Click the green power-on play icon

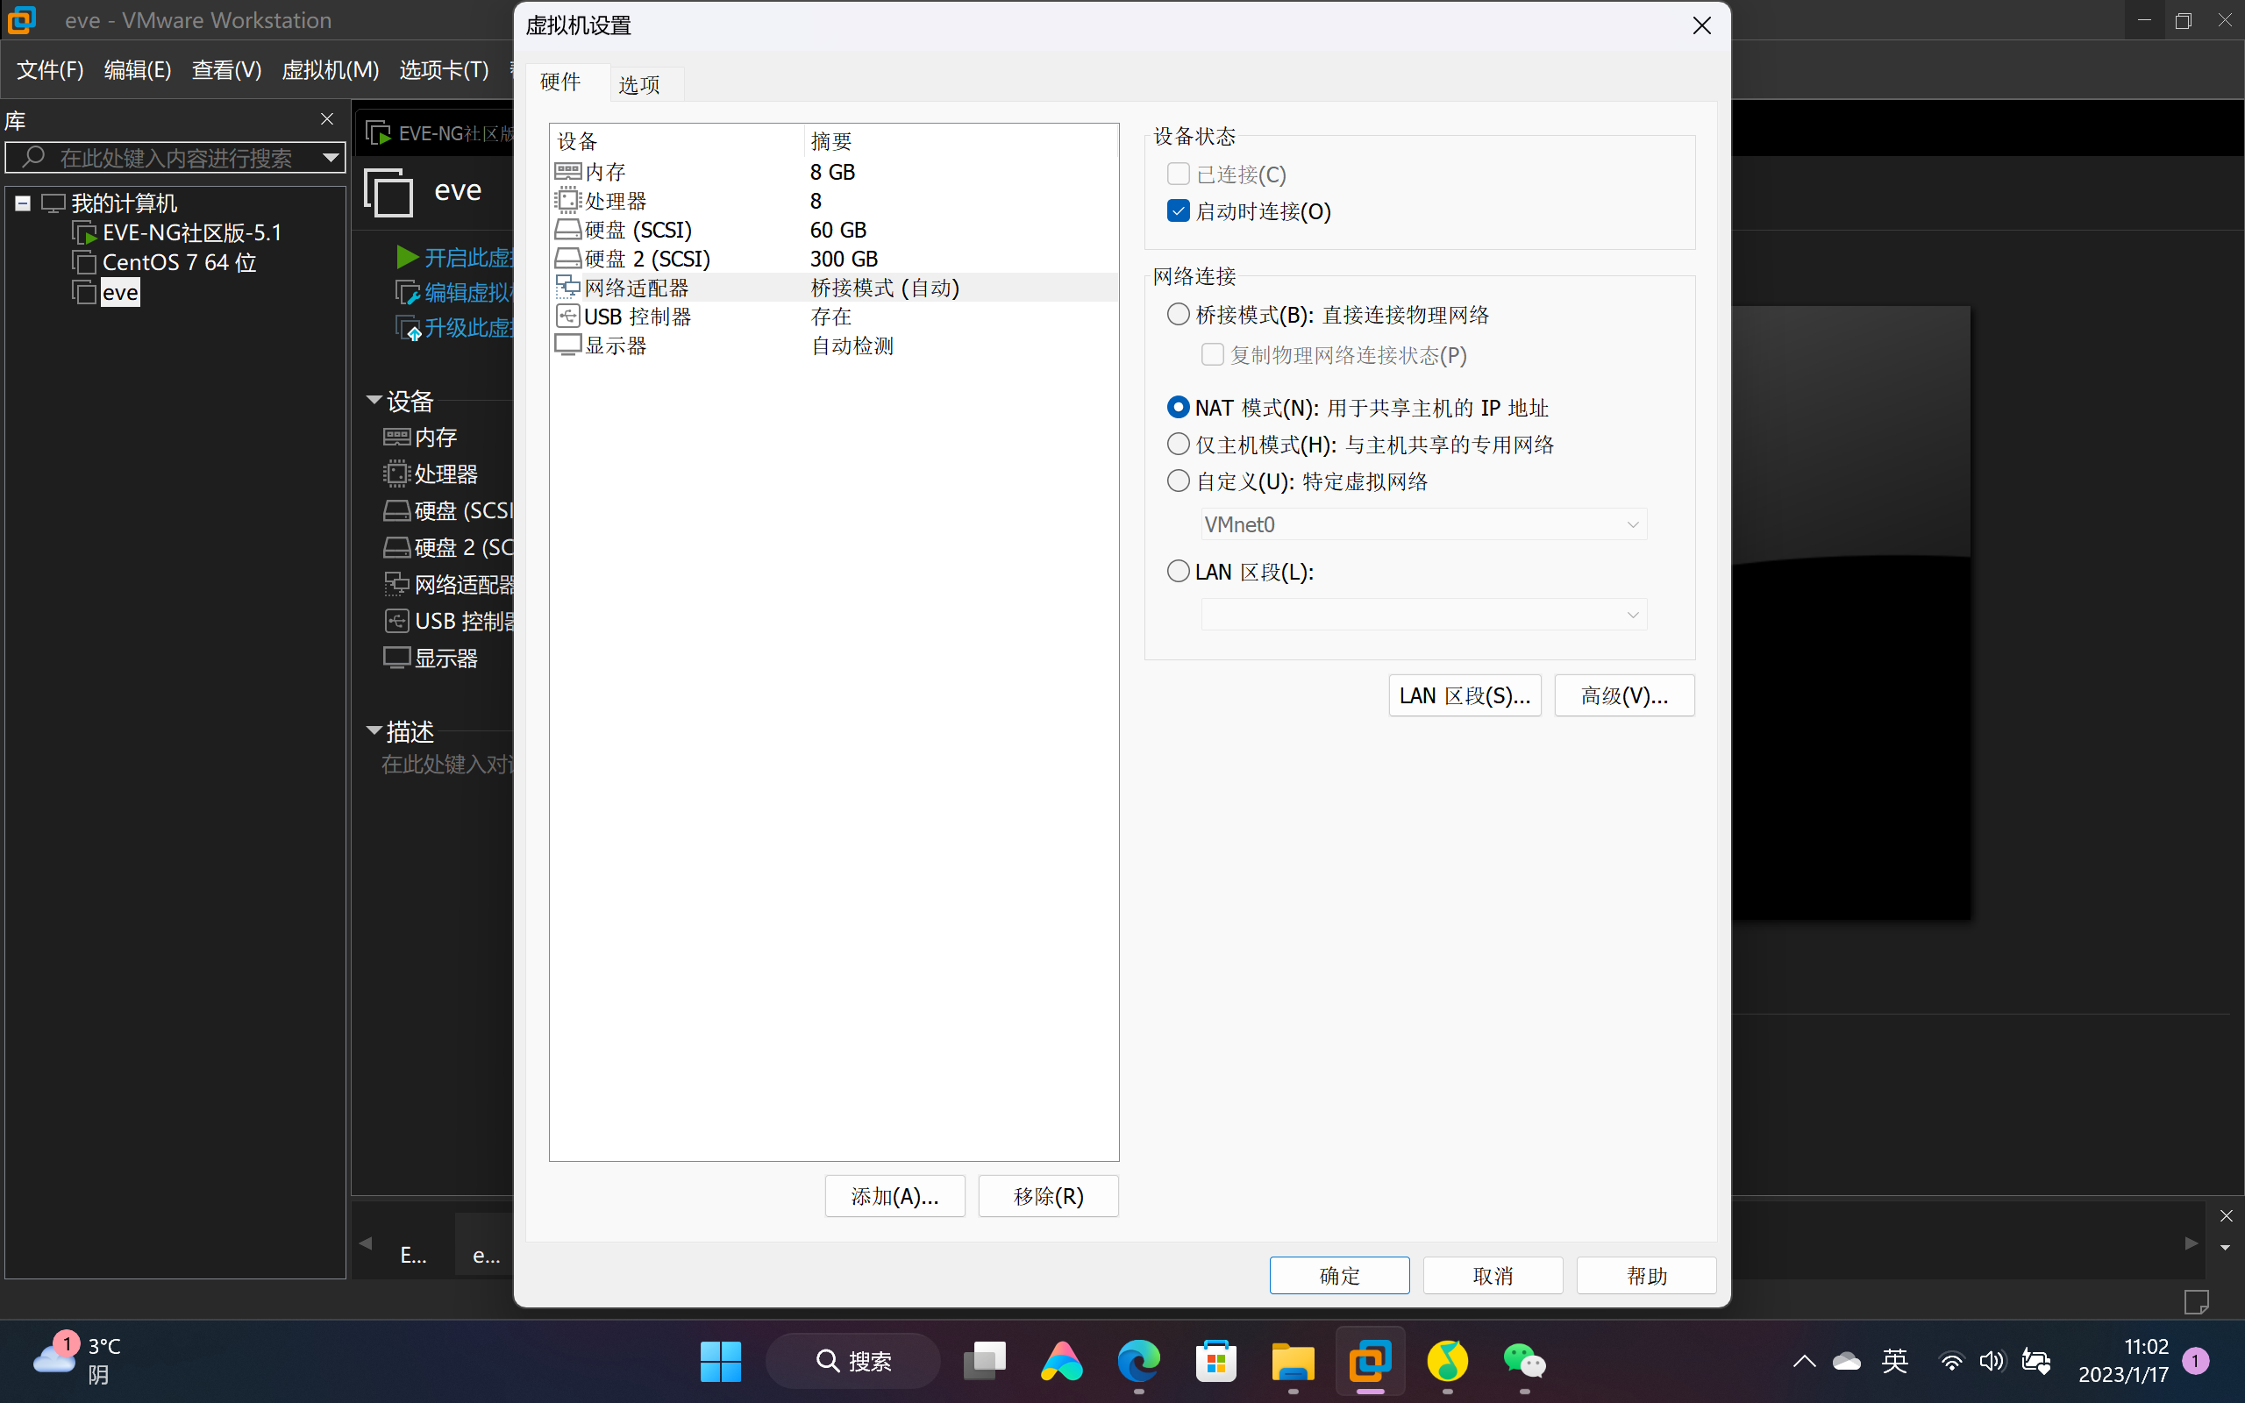[406, 257]
